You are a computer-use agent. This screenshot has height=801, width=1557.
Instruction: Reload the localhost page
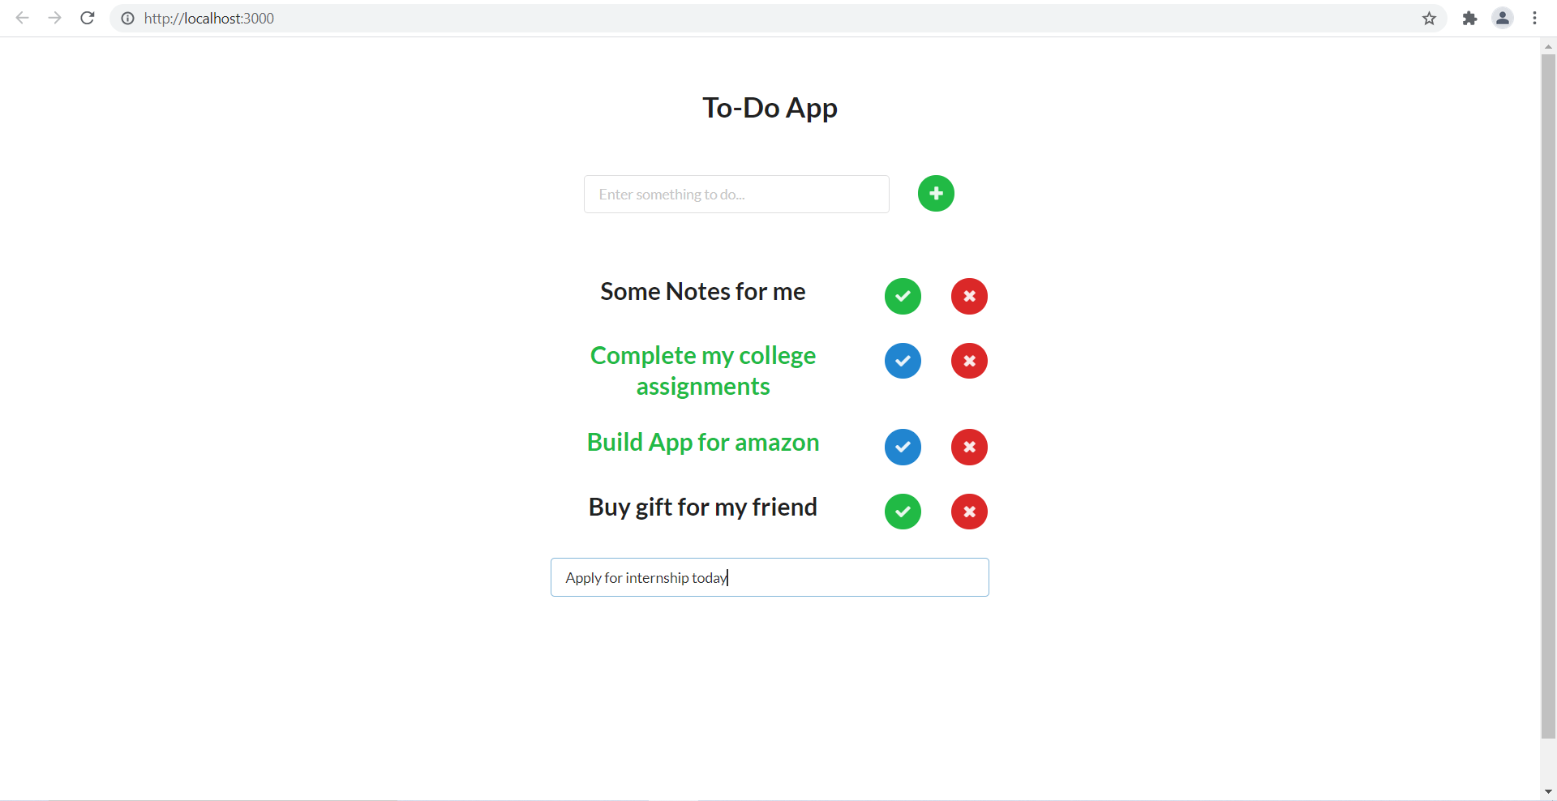pos(88,18)
